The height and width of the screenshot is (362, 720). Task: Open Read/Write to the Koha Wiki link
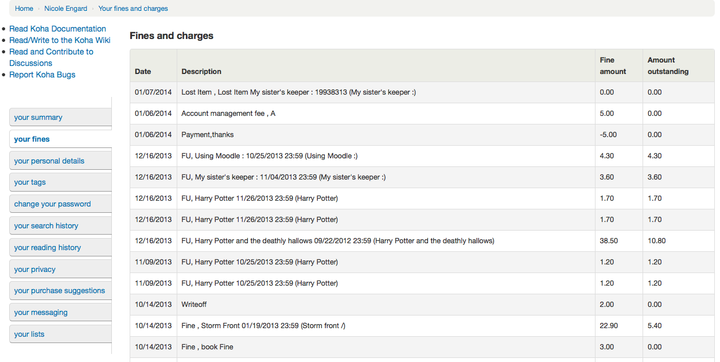tap(60, 40)
